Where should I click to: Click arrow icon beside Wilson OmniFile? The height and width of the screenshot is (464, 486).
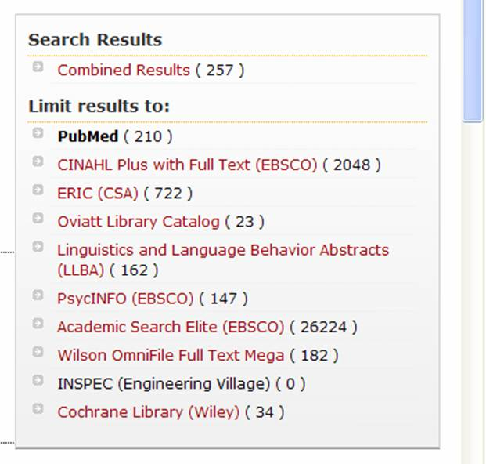tap(38, 352)
